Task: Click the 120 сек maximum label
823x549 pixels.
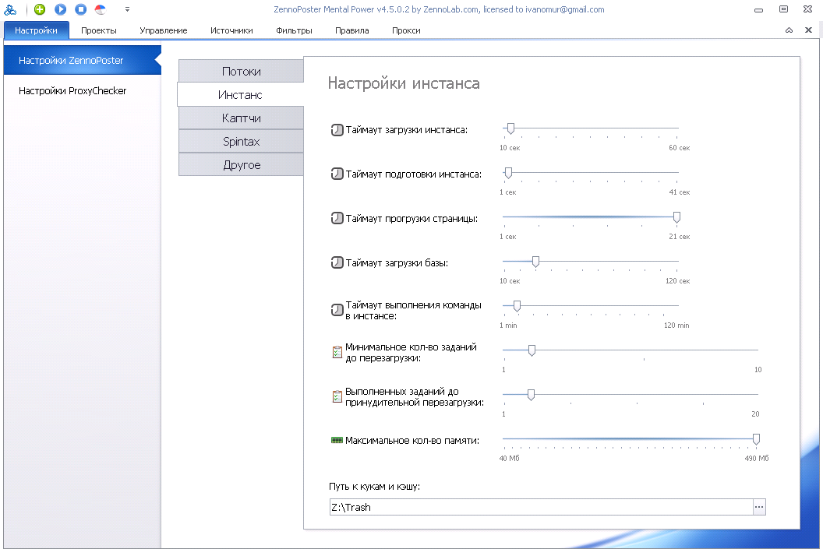Action: pyautogui.click(x=677, y=281)
